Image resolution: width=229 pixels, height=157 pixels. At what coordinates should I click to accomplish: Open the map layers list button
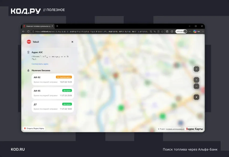(196, 69)
